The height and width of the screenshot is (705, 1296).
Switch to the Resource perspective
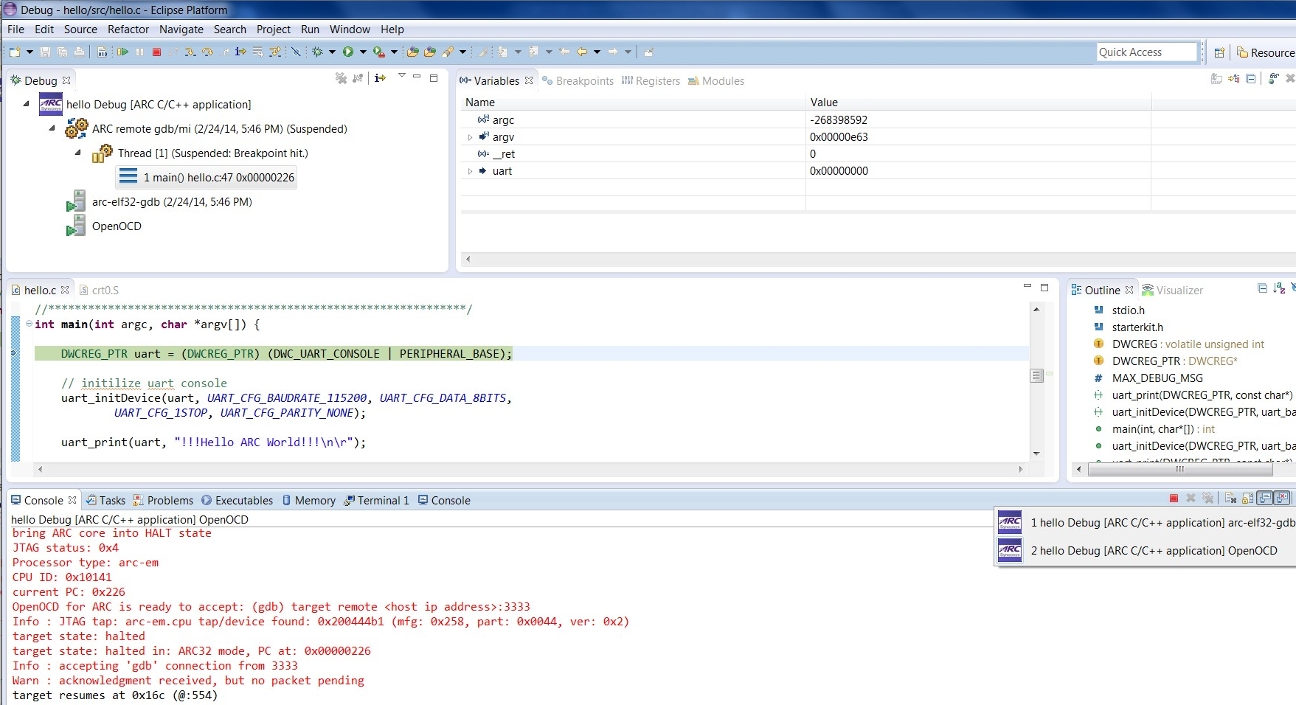(1265, 52)
